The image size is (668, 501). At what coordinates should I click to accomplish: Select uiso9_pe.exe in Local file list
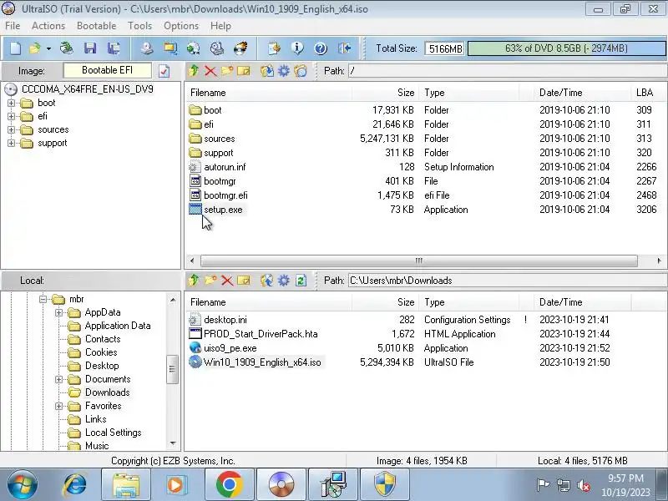click(x=230, y=348)
